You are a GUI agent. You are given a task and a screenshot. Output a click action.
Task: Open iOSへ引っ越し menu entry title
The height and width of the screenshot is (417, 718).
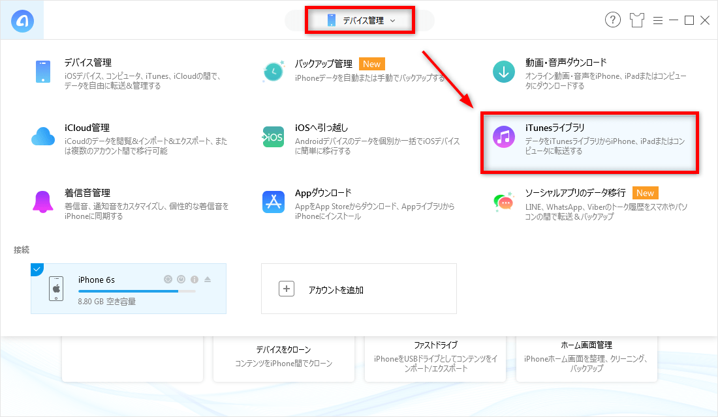click(x=321, y=128)
